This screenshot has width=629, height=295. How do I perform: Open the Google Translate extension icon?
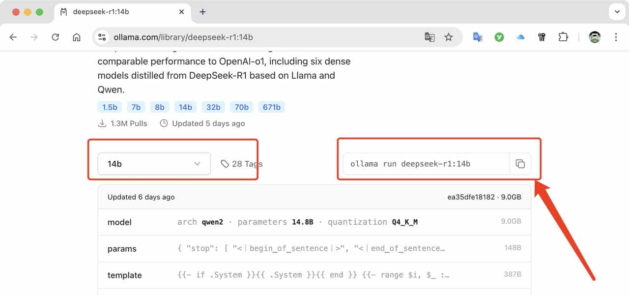pyautogui.click(x=478, y=37)
